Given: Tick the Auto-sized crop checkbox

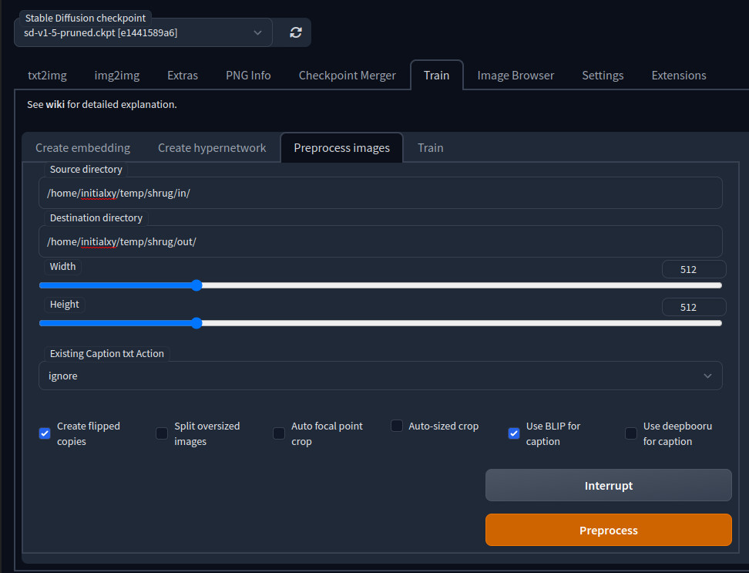Looking at the screenshot, I should click(397, 426).
